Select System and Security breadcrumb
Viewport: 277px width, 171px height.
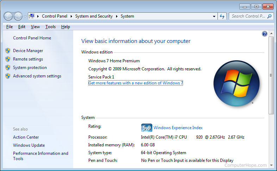coord(94,16)
